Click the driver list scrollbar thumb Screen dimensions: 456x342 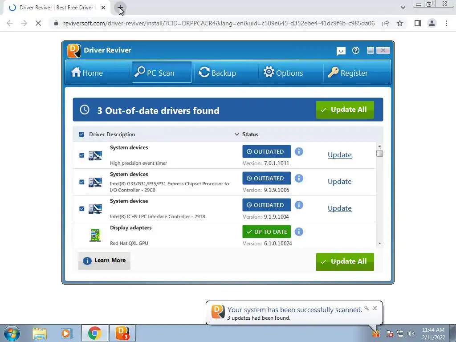click(379, 153)
